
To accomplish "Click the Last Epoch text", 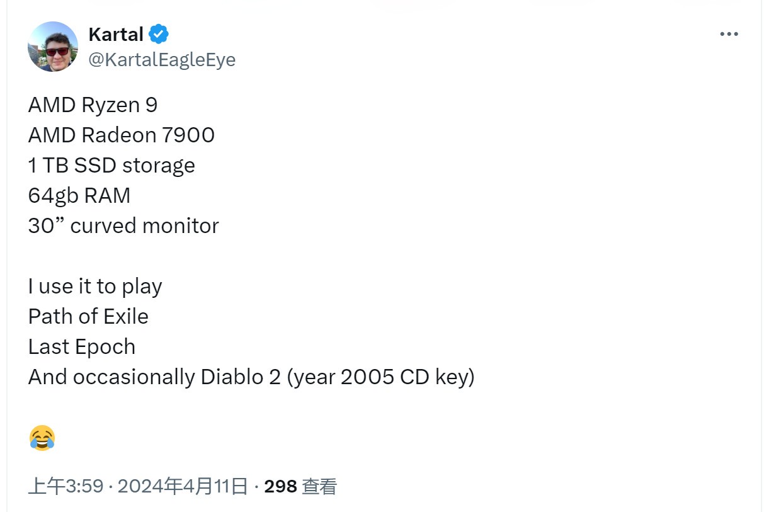I will click(x=82, y=347).
